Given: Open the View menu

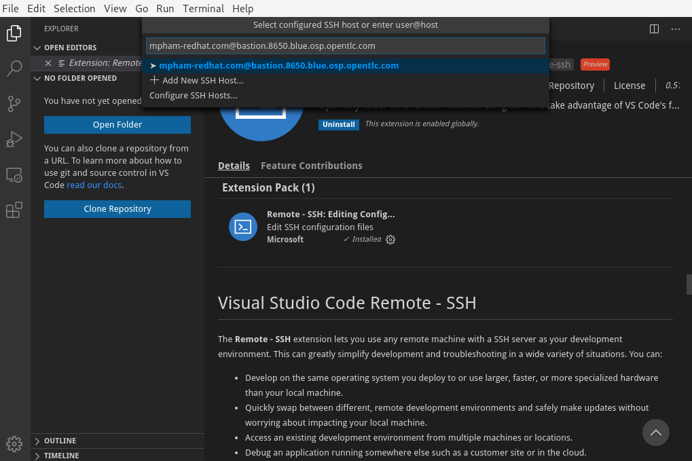Looking at the screenshot, I should 115,8.
